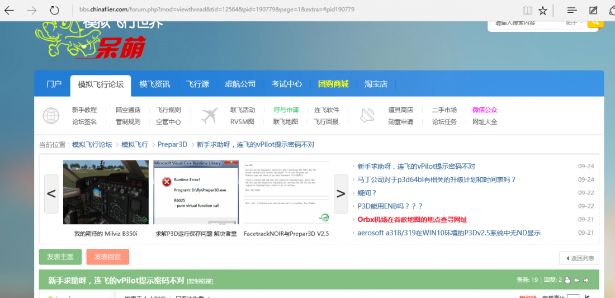Click the 发表主题 green button

tap(60, 257)
